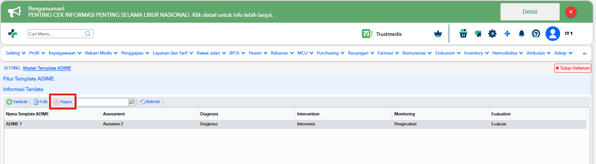Click the Tutup Halaman button
Screen dimensions: 596x164
[572, 68]
